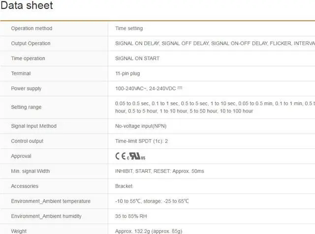
Task: Select the Time-limit SPDT (1c): 2 value
Action: [142, 141]
